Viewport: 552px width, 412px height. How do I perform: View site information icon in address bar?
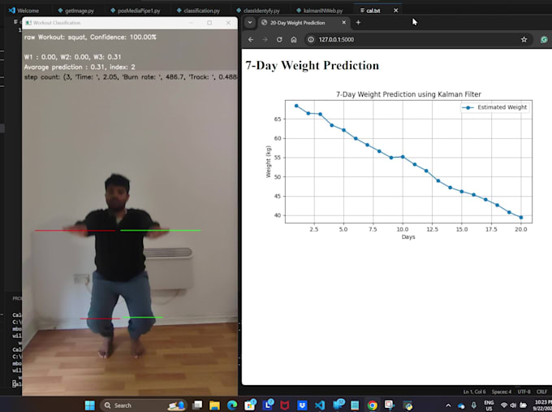tap(311, 40)
